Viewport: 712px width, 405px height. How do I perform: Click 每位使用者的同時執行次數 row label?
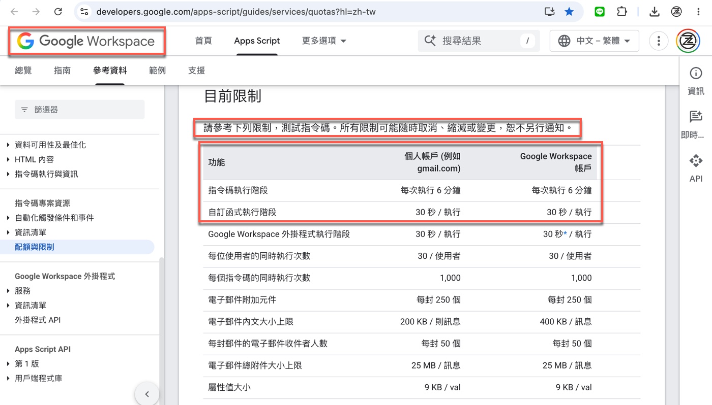[259, 256]
